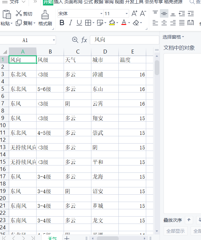This screenshot has width=201, height=240.
Task: Add a new sheet with plus
Action: coord(67,238)
